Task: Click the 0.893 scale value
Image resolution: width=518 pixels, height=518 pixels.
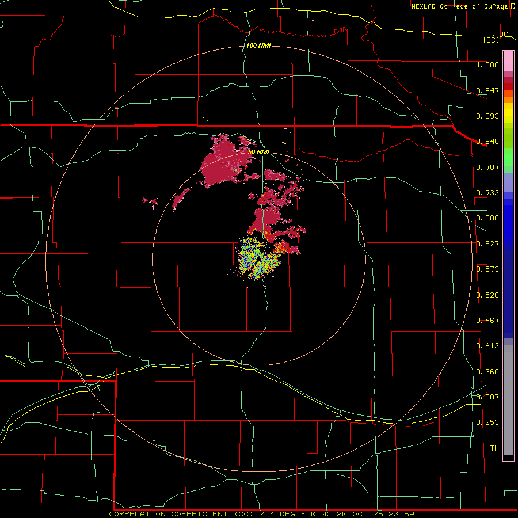Action: [487, 116]
